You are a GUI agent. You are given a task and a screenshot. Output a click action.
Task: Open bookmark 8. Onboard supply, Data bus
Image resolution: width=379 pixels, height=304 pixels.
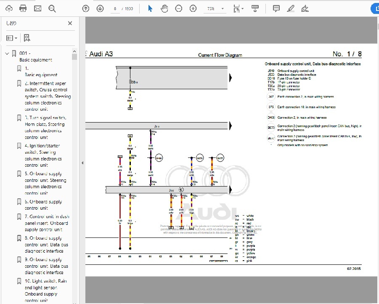point(46,245)
